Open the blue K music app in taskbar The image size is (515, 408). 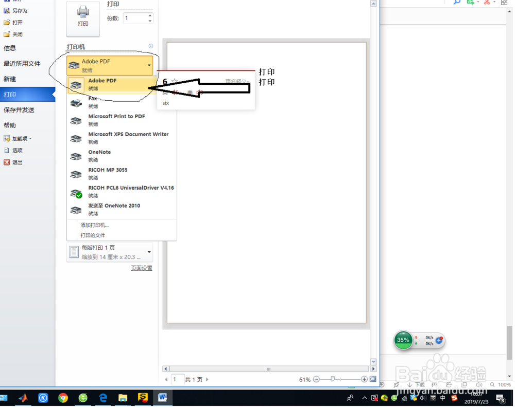(x=43, y=398)
